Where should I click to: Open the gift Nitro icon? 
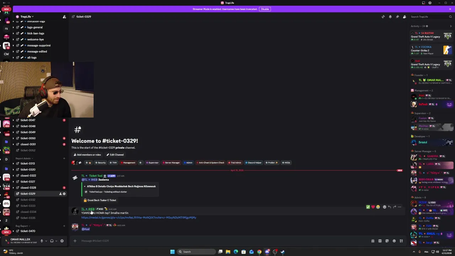pos(373,241)
